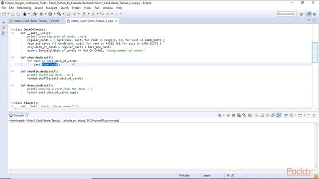319x179 pixels.
Task: Open the File menu
Action: 3,8
